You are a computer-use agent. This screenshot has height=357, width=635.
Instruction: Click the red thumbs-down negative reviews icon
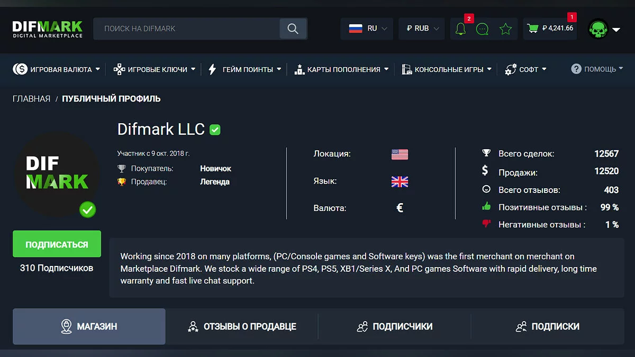click(486, 224)
